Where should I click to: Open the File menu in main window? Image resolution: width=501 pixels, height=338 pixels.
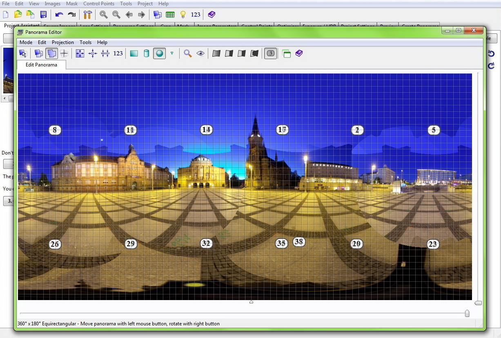pyautogui.click(x=6, y=4)
